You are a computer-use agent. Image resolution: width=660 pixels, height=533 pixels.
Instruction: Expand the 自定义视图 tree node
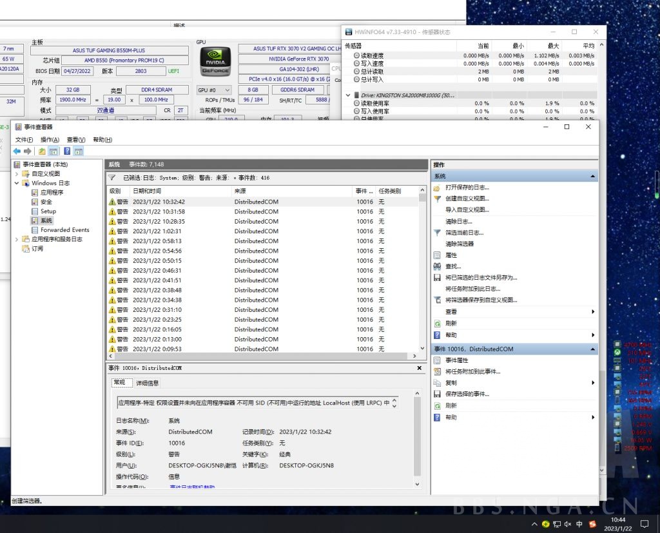[17, 174]
